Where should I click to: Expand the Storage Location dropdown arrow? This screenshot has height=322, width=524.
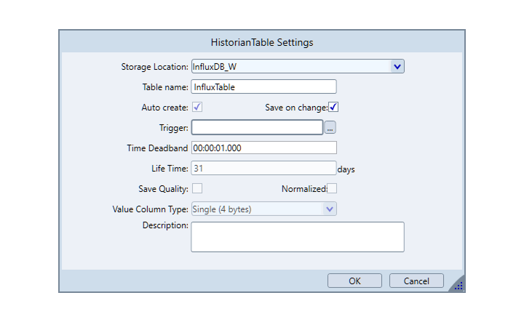[397, 66]
